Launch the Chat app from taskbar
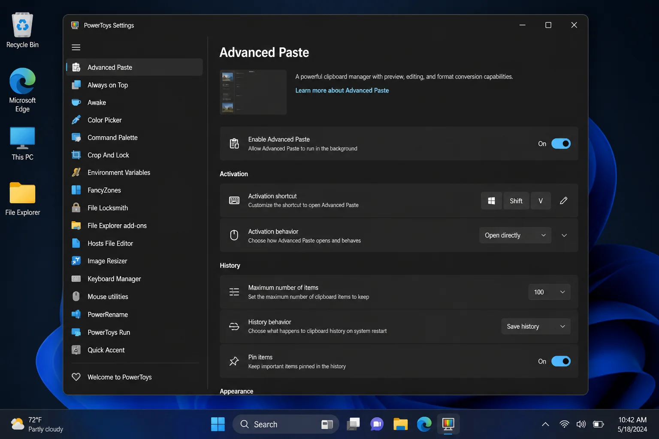Screen dimensions: 659x439 [x=377, y=424]
